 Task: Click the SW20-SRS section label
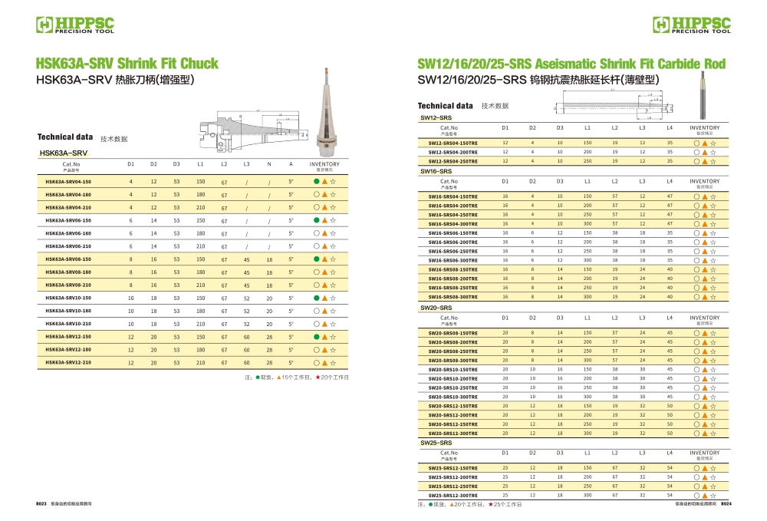436,308
